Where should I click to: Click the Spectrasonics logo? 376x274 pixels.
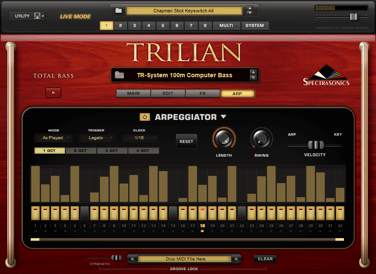click(x=326, y=75)
